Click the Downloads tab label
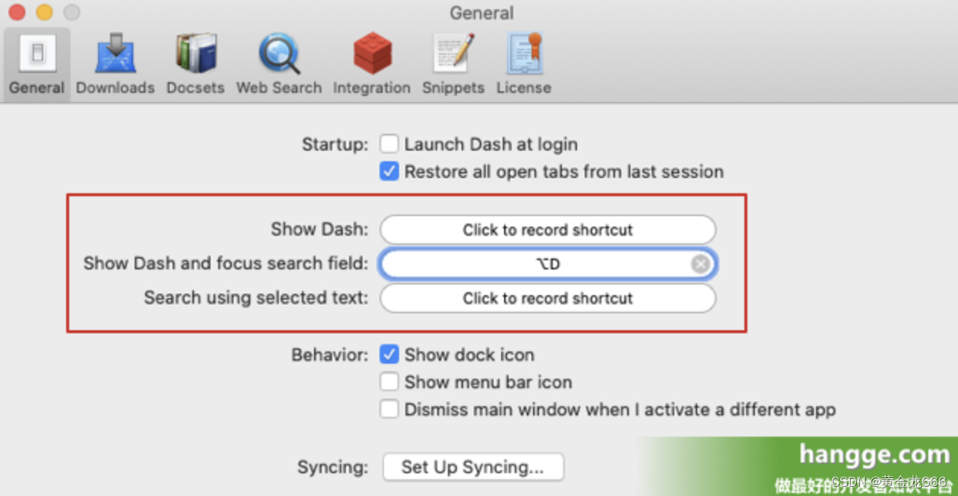 coord(115,87)
